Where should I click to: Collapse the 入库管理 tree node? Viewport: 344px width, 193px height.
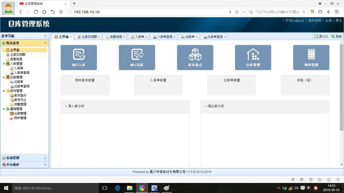pyautogui.click(x=4, y=64)
